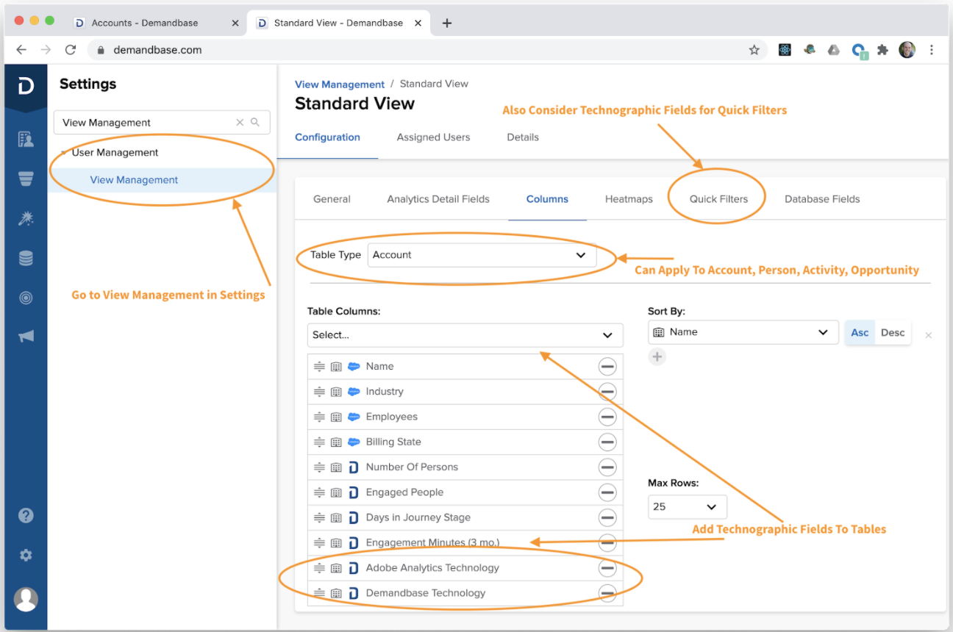Reload the page in the browser
The image size is (953, 632).
(x=71, y=50)
